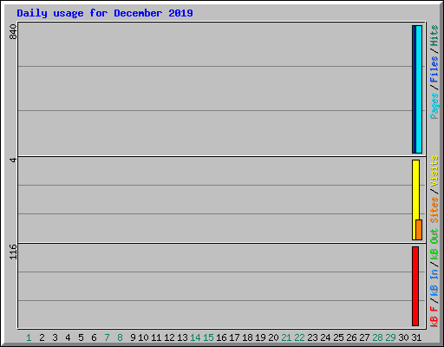The image size is (444, 347).
Task: Click the Visits legend label
Action: 434,171
